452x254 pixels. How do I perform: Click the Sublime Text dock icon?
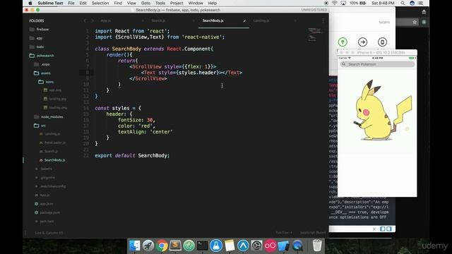[175, 246]
